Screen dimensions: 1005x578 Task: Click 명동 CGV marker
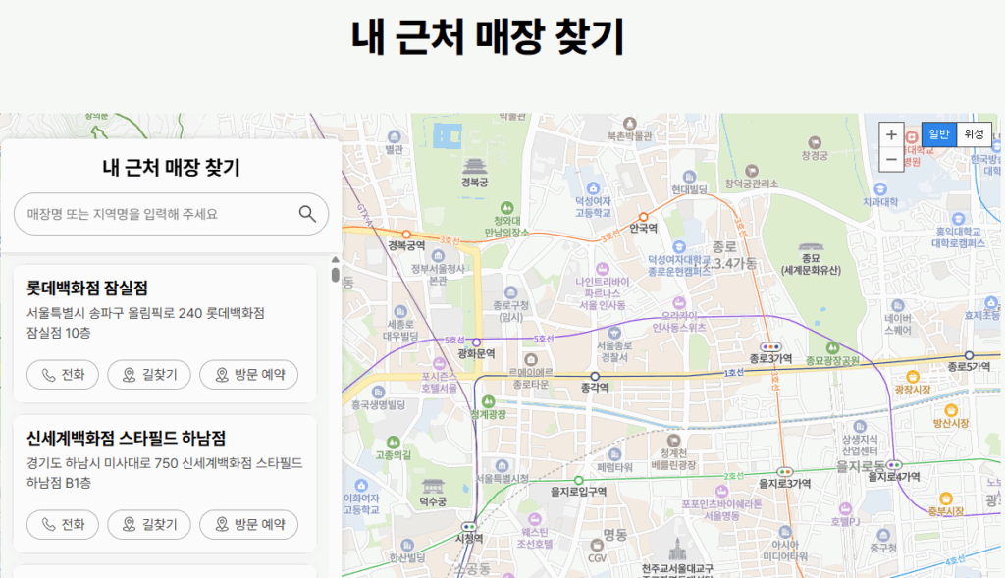598,546
